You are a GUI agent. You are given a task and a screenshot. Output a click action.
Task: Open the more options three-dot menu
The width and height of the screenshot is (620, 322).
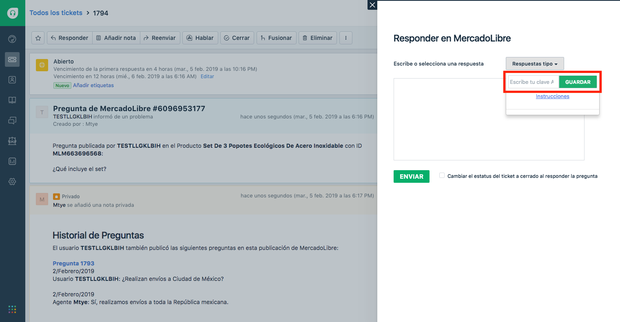pyautogui.click(x=346, y=38)
